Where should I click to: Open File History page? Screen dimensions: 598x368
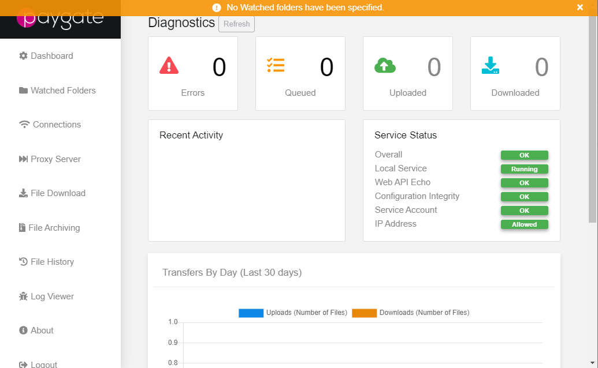47,262
